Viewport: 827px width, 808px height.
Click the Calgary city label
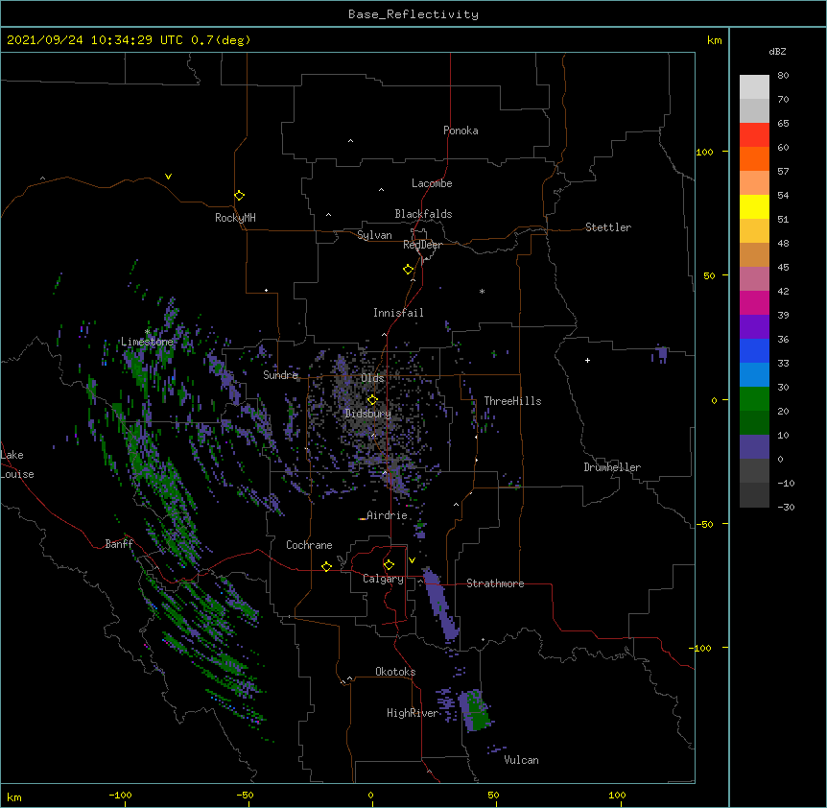click(383, 579)
